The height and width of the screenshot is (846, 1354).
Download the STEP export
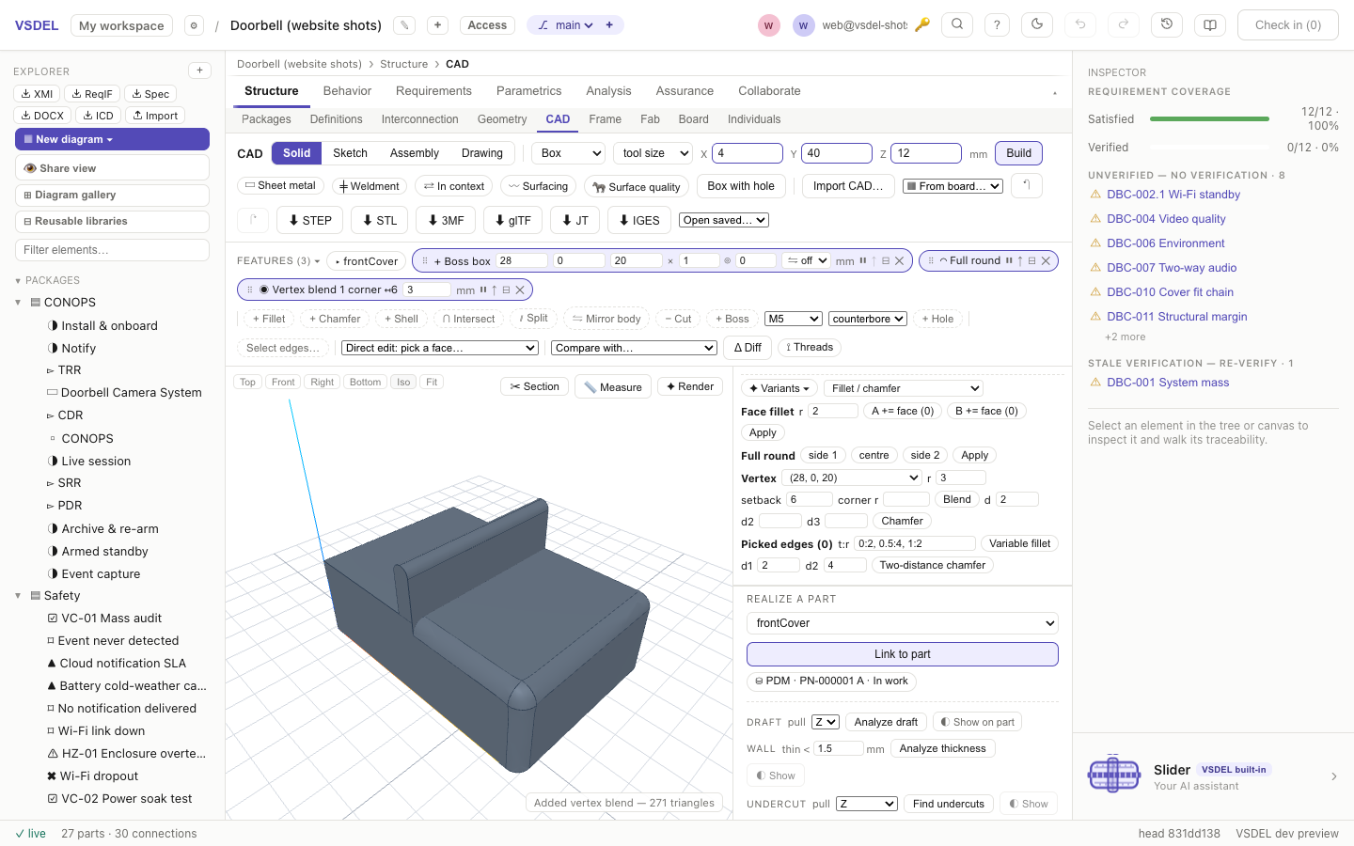(x=310, y=220)
